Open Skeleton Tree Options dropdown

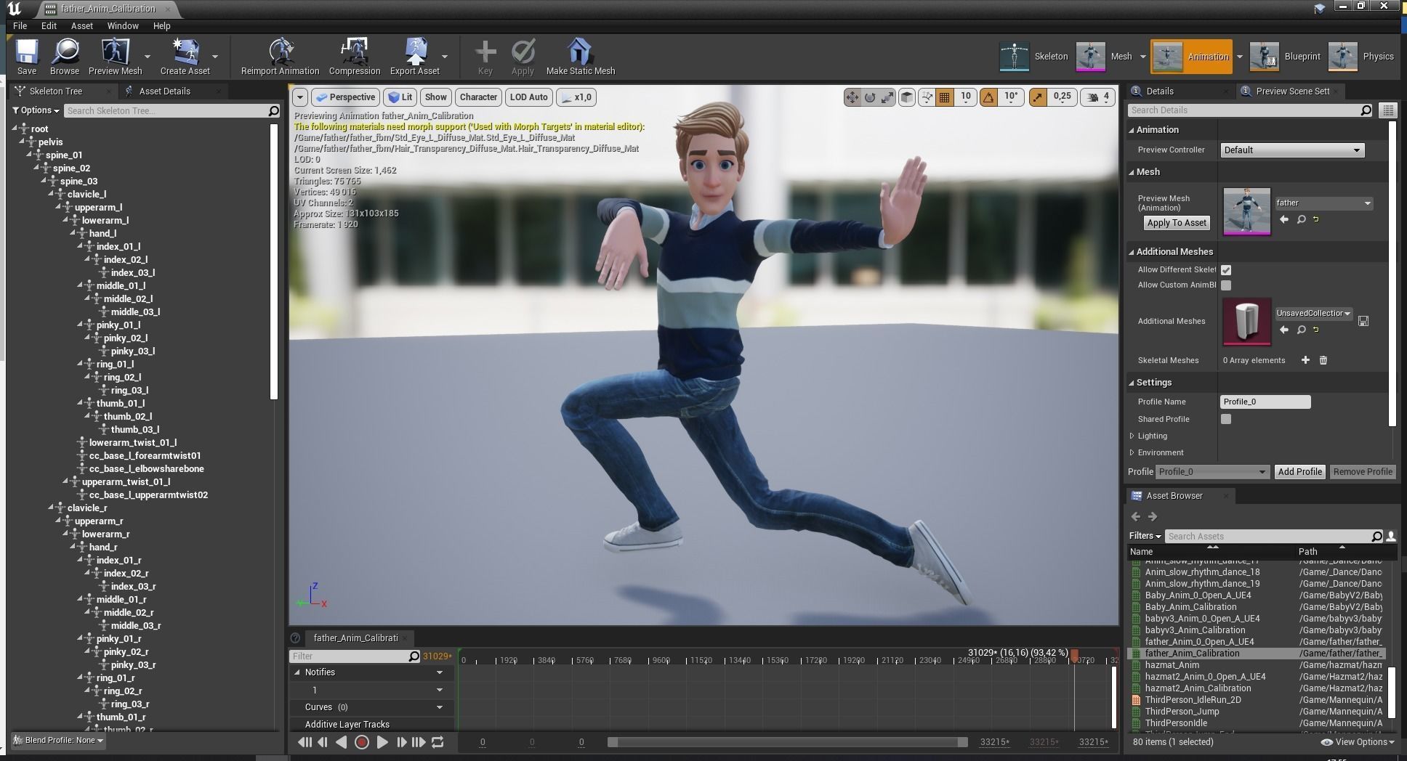click(x=36, y=110)
